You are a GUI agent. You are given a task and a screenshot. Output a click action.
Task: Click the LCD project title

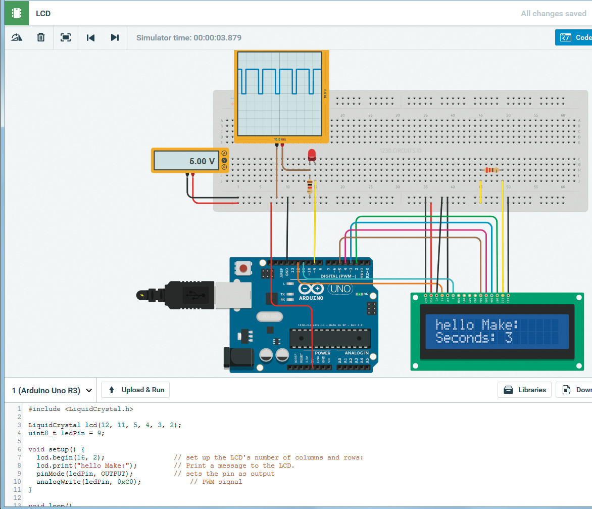tap(43, 14)
